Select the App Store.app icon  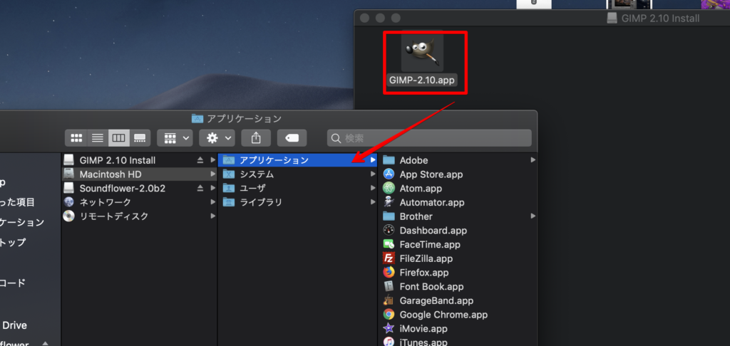coord(389,174)
